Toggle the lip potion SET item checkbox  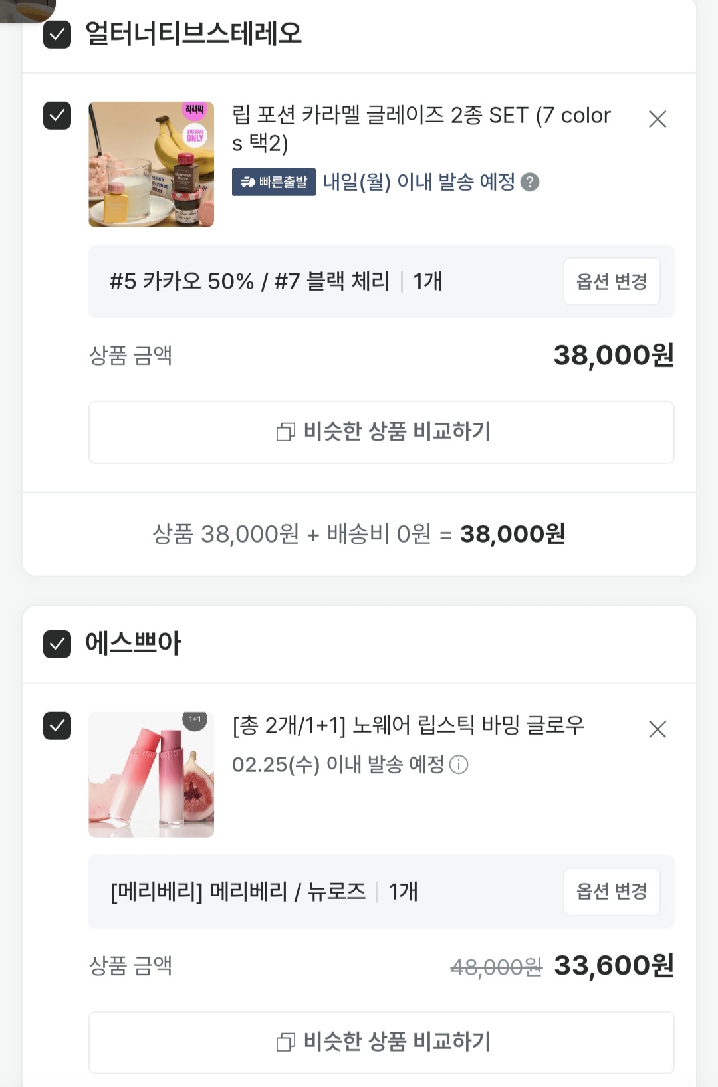[x=57, y=116]
